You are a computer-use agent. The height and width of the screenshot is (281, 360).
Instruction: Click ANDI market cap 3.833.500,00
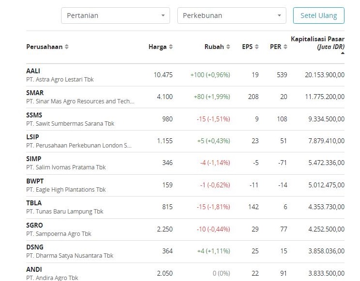327,273
